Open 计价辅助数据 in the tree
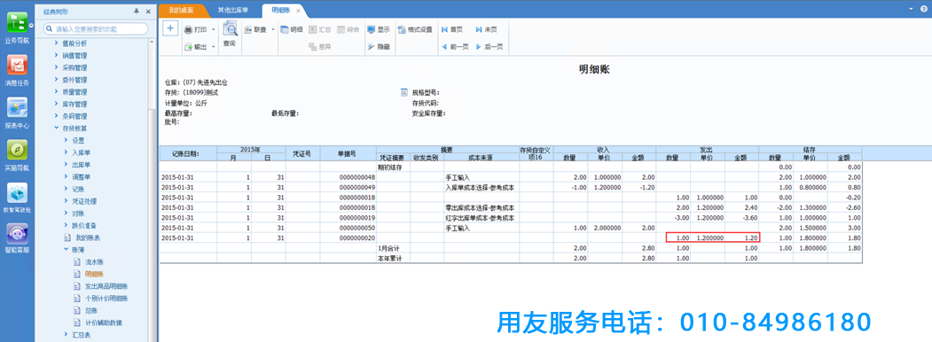Image resolution: width=932 pixels, height=342 pixels. (103, 323)
